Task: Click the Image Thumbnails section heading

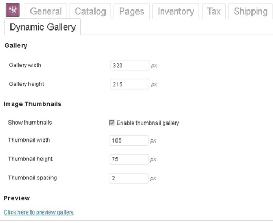Action: coord(33,104)
